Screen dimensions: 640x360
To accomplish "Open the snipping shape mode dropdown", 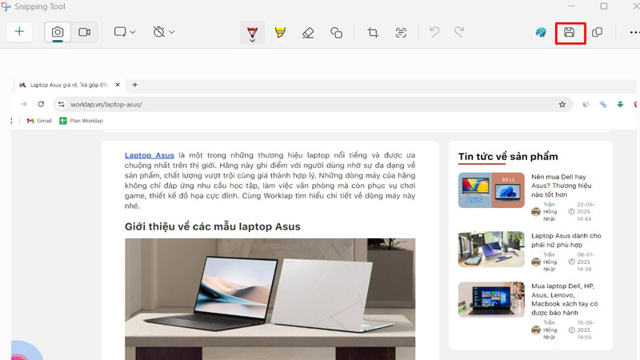I will pyautogui.click(x=124, y=32).
